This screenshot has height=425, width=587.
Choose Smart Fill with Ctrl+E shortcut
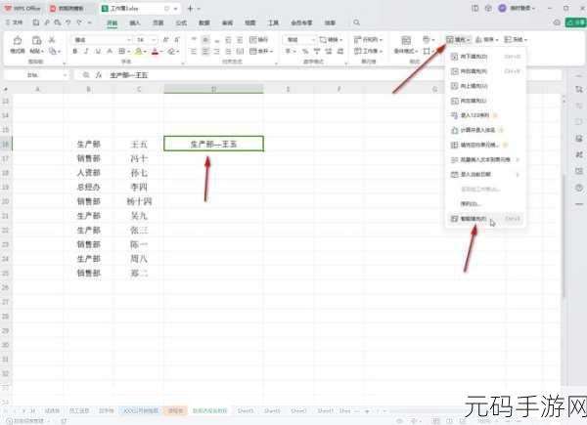coord(485,219)
